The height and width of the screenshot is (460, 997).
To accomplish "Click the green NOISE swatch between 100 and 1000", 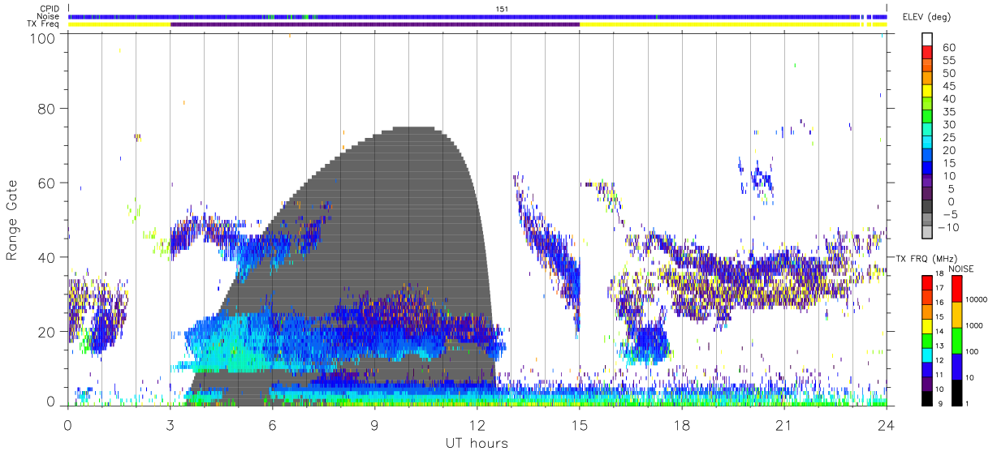I will (x=957, y=340).
